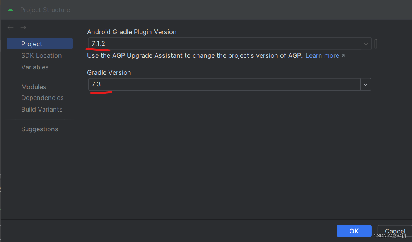Open the SDK Location section
Image resolution: width=412 pixels, height=242 pixels.
[41, 55]
